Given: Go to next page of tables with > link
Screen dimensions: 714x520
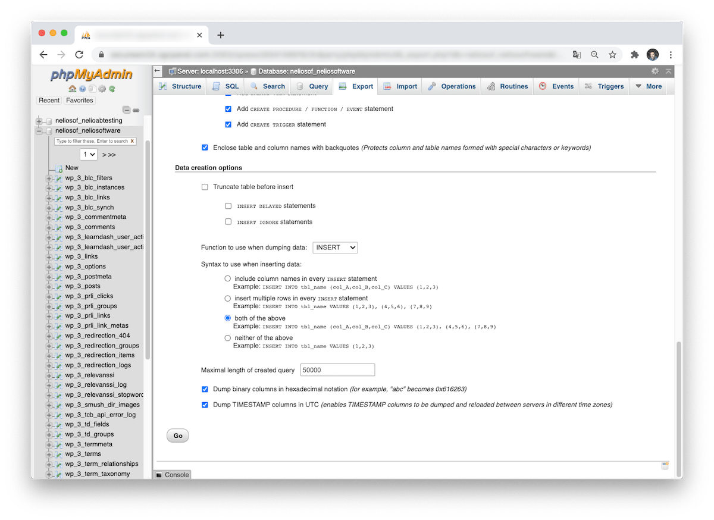Looking at the screenshot, I should (104, 155).
